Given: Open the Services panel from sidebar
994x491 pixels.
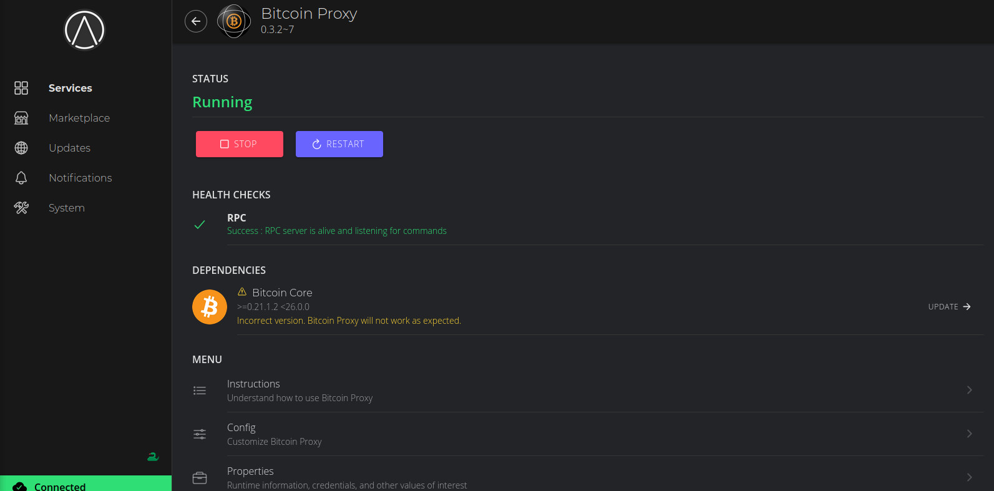Looking at the screenshot, I should coord(70,88).
